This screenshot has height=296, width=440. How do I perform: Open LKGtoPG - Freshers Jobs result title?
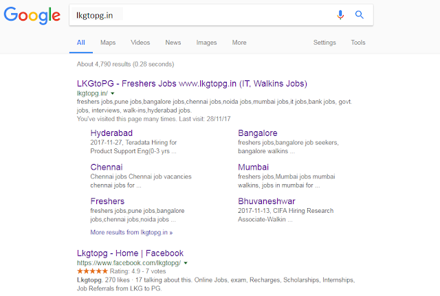192,84
